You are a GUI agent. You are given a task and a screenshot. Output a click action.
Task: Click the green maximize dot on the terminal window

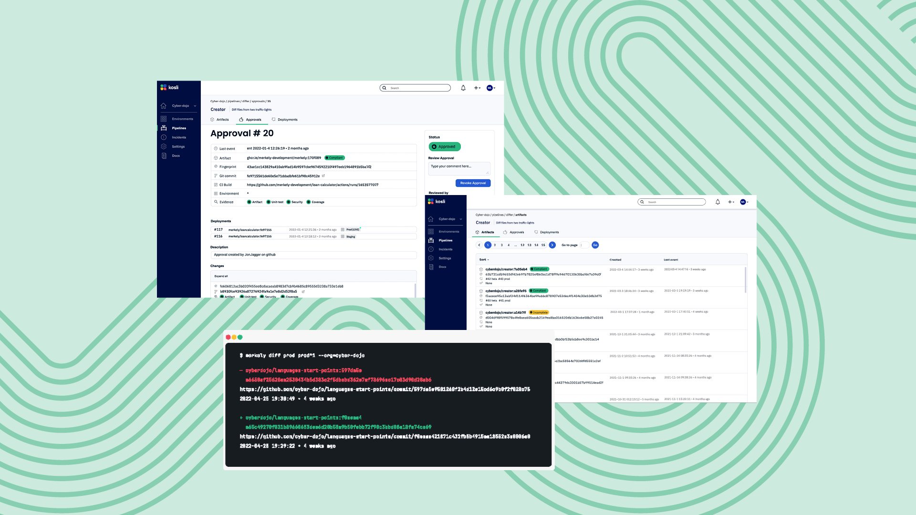tap(240, 337)
